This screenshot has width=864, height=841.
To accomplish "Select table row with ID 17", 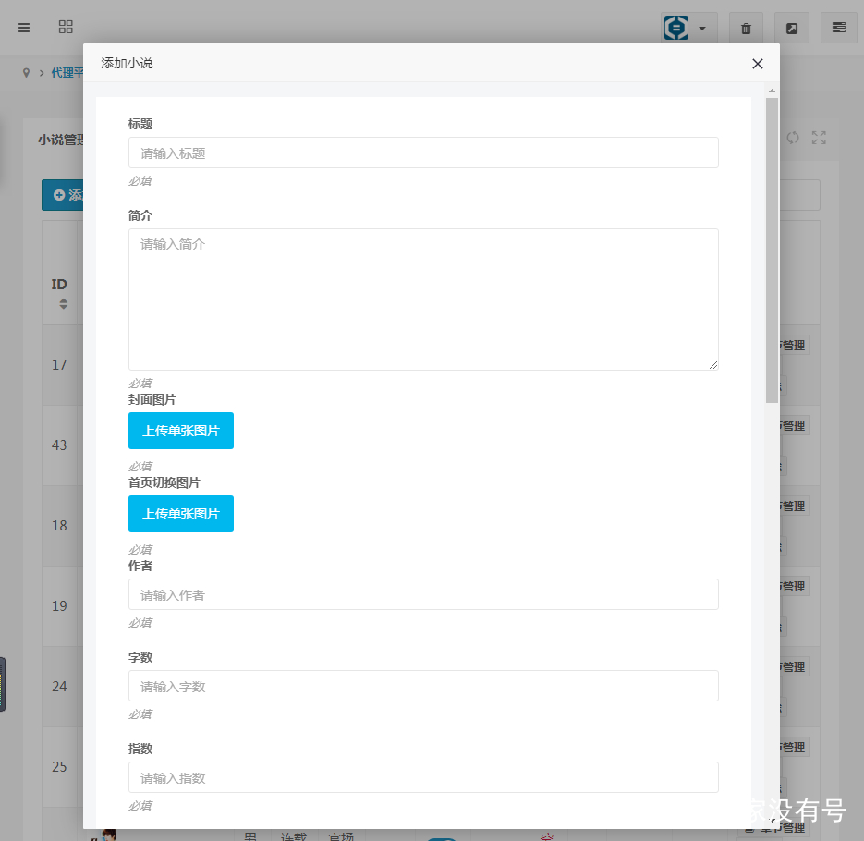I will pos(59,365).
